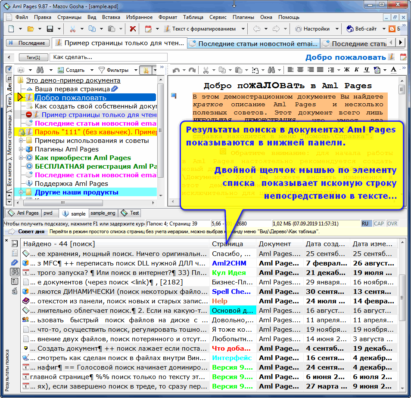
Task: Toggle bold formatting (Ж)
Action: (347, 70)
